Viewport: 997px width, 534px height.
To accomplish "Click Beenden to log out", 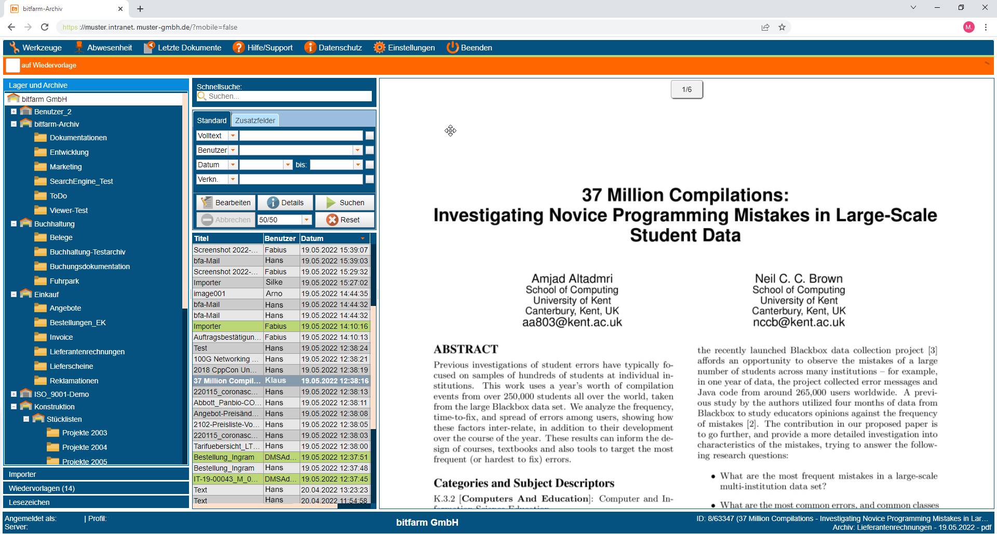I will [469, 48].
